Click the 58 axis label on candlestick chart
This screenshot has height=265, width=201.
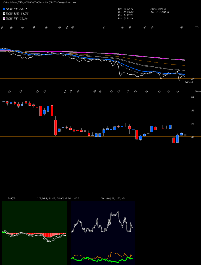193,110
